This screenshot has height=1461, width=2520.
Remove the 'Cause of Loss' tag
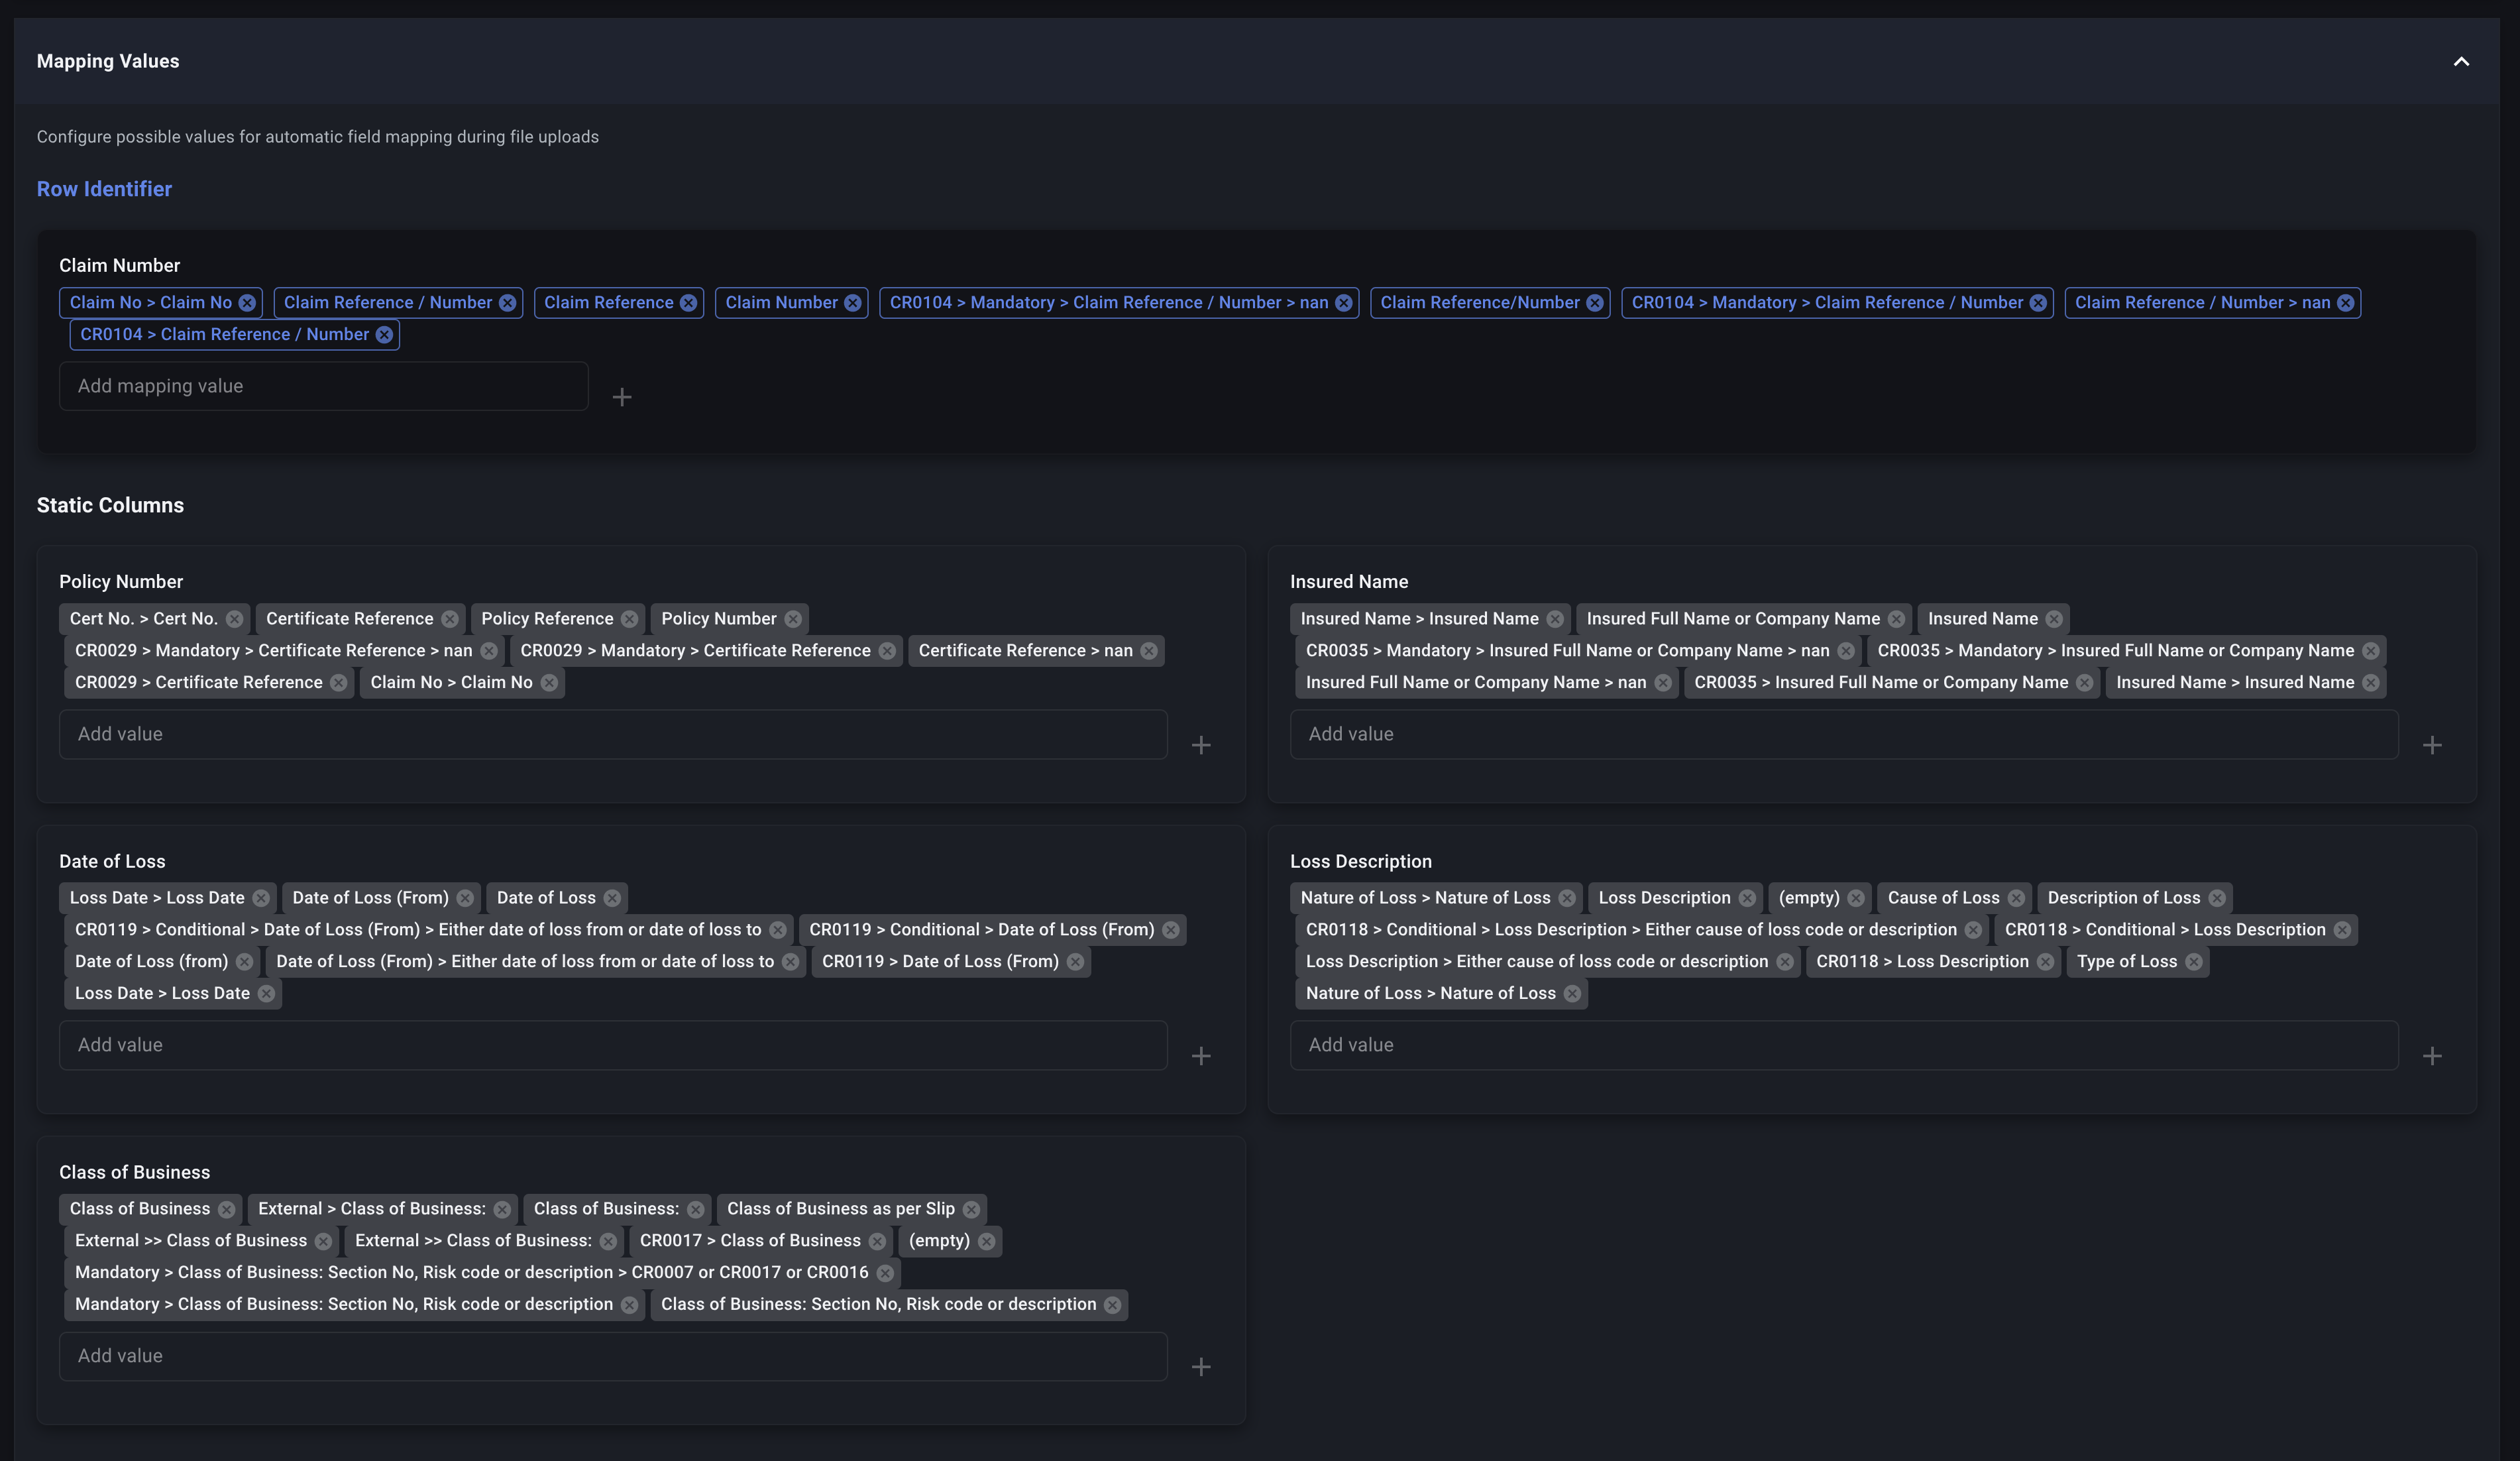point(2016,899)
